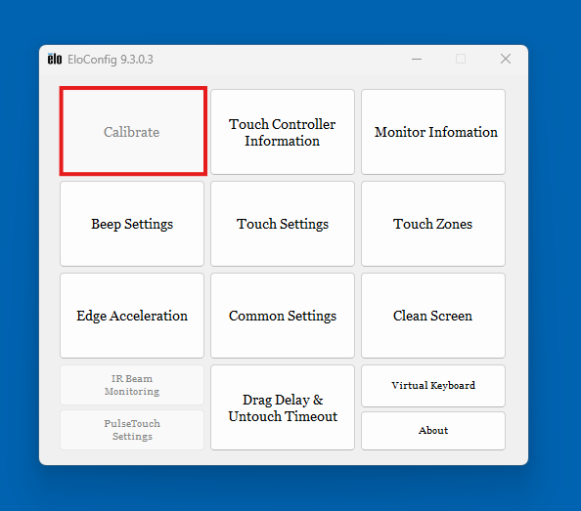The height and width of the screenshot is (511, 581).
Task: Minimize the EloConfig window
Action: click(417, 59)
